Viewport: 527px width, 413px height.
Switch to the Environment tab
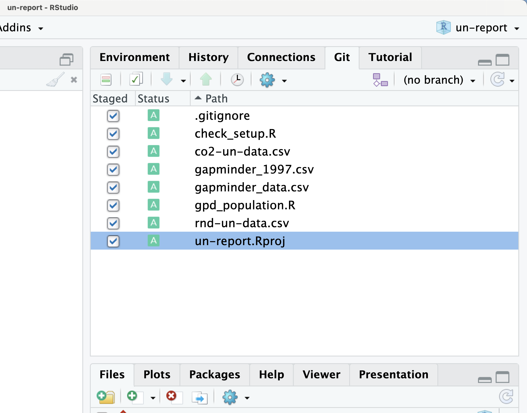coord(135,57)
